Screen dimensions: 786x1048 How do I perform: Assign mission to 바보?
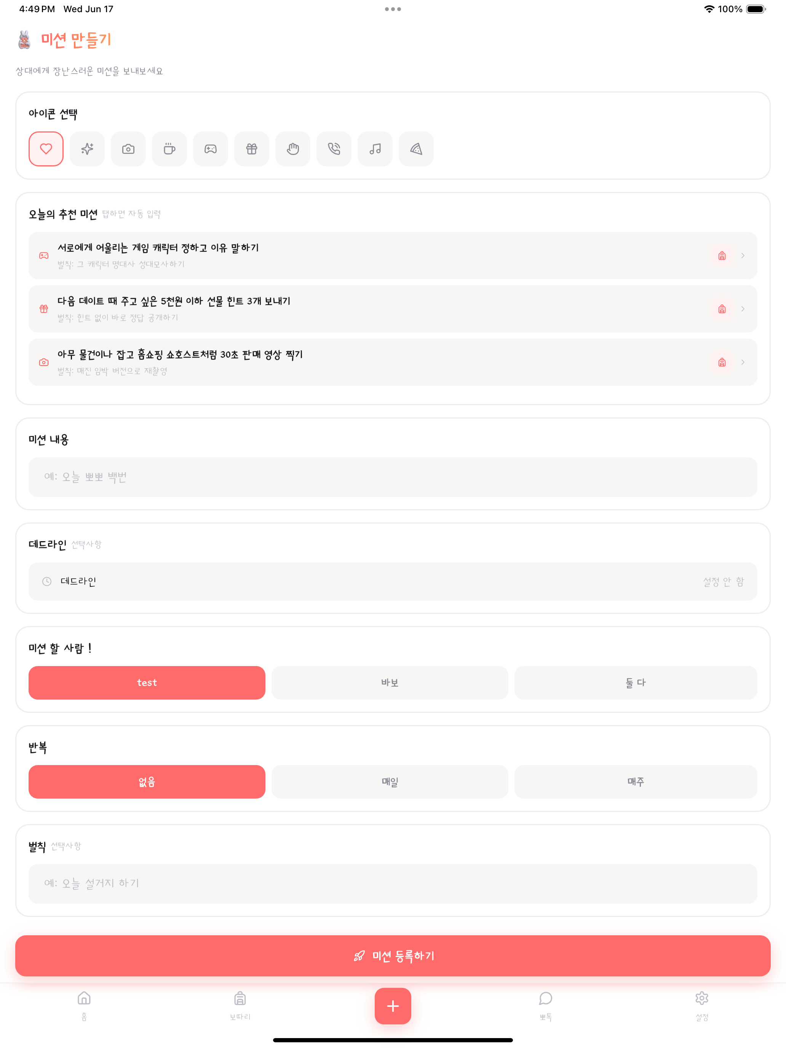(390, 683)
